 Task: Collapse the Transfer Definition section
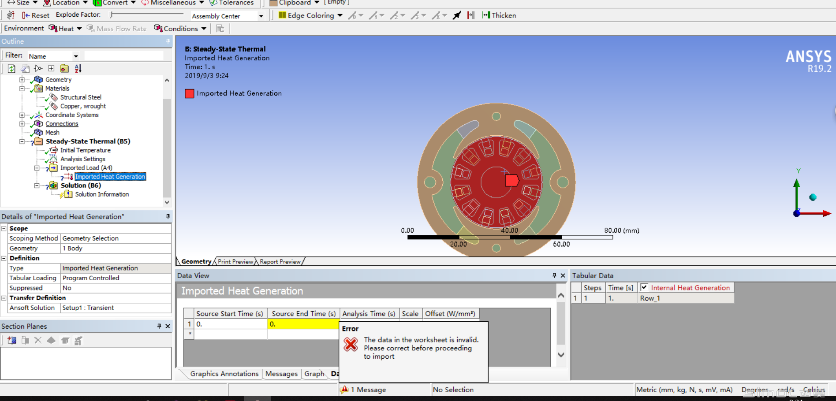[4, 298]
